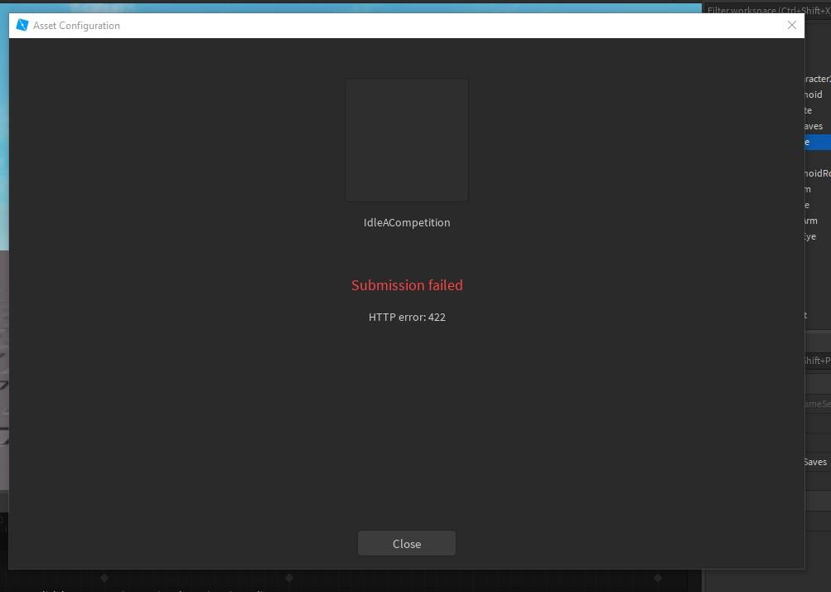Image resolution: width=831 pixels, height=592 pixels.
Task: Click the empty asset thumbnail preview
Action: [x=406, y=140]
